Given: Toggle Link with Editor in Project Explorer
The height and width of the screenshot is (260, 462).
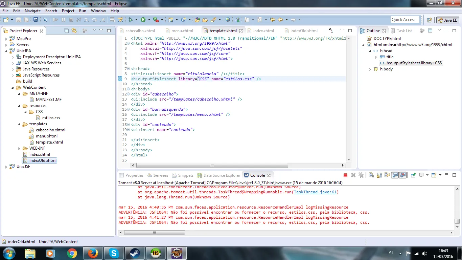Looking at the screenshot, I should [74, 31].
